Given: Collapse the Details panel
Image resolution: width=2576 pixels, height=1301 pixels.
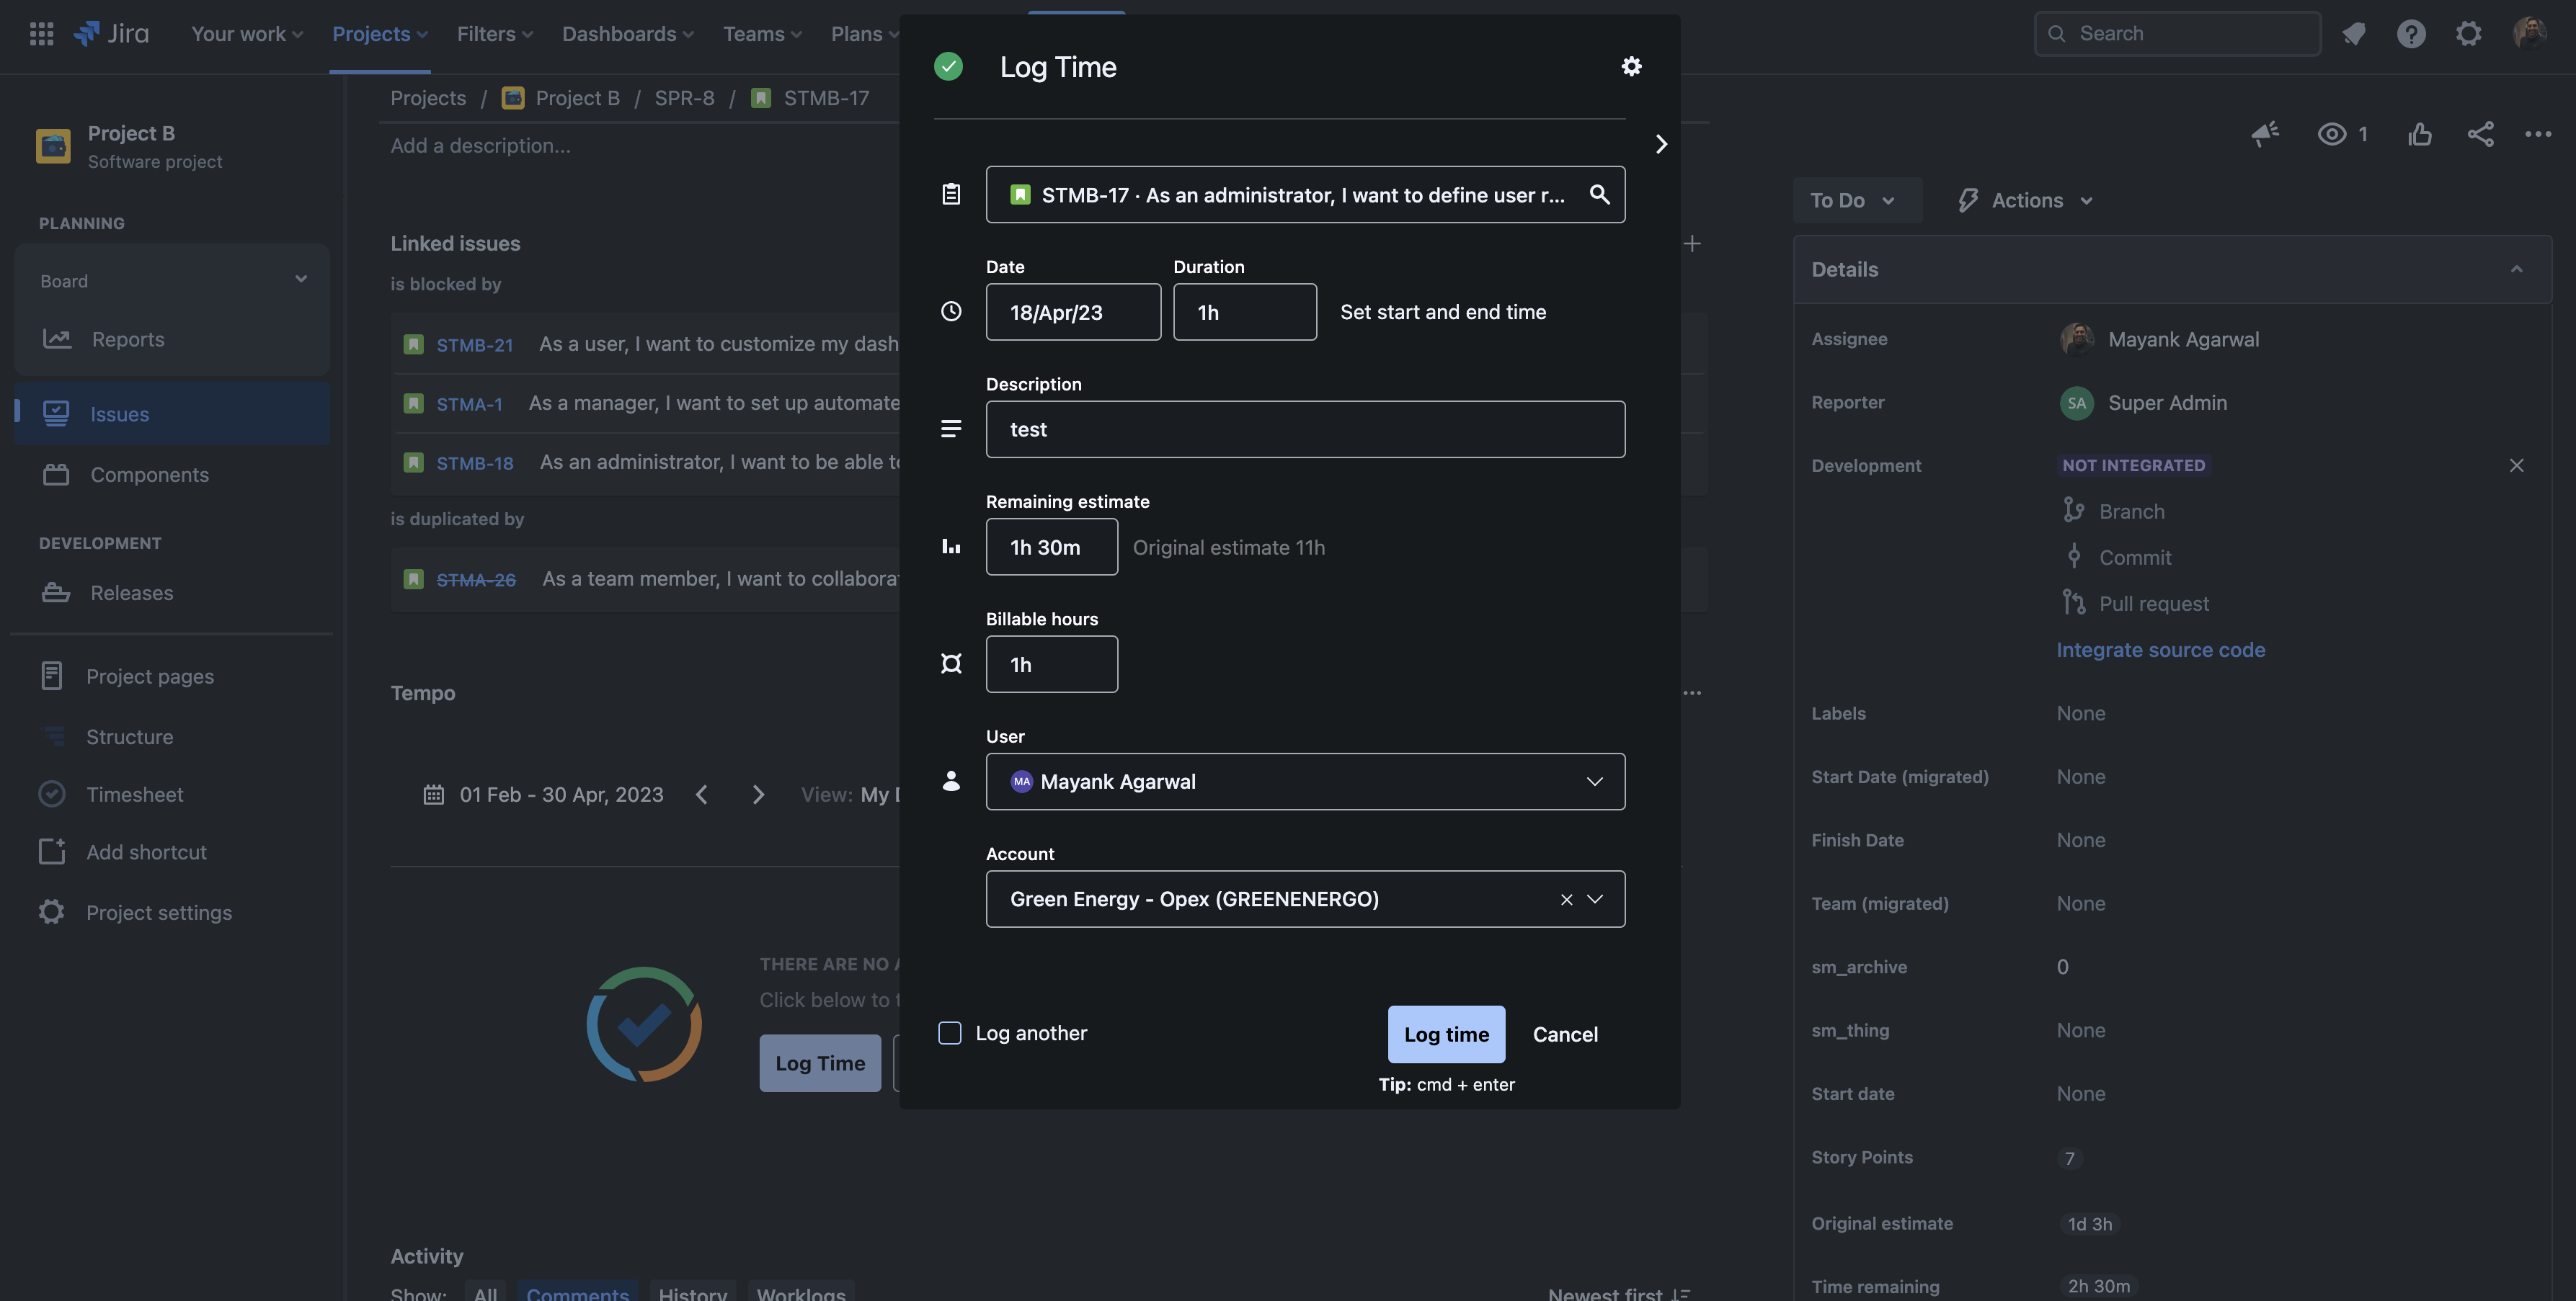Looking at the screenshot, I should tap(2516, 269).
